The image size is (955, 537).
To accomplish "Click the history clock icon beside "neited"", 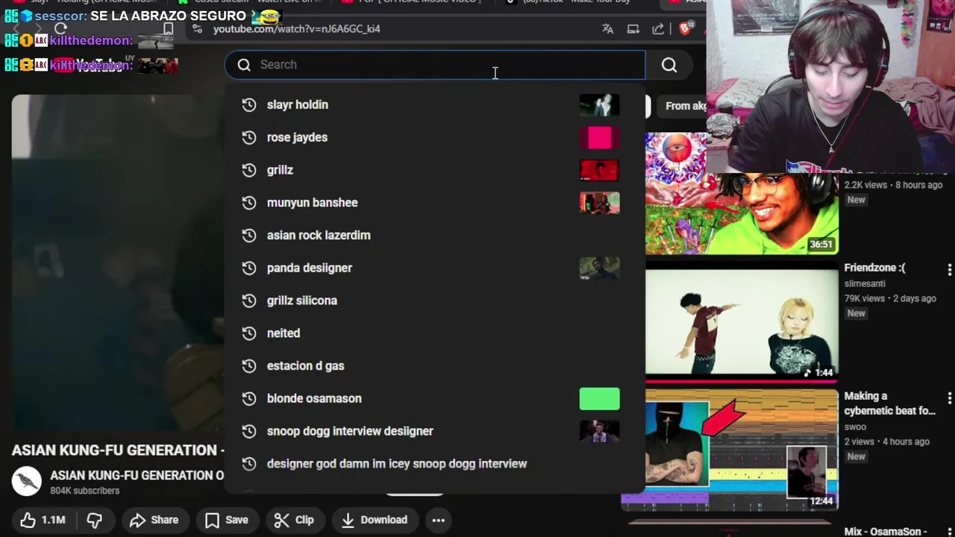I will click(249, 333).
